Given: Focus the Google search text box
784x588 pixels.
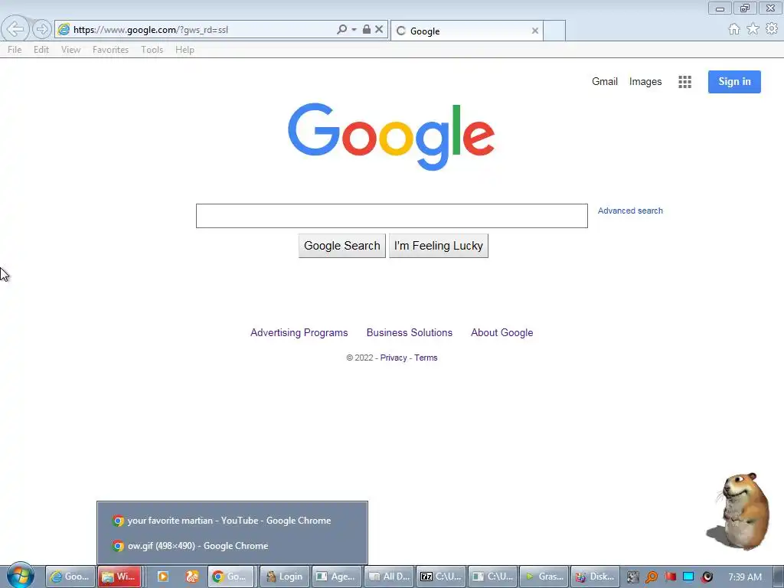Looking at the screenshot, I should [x=391, y=215].
